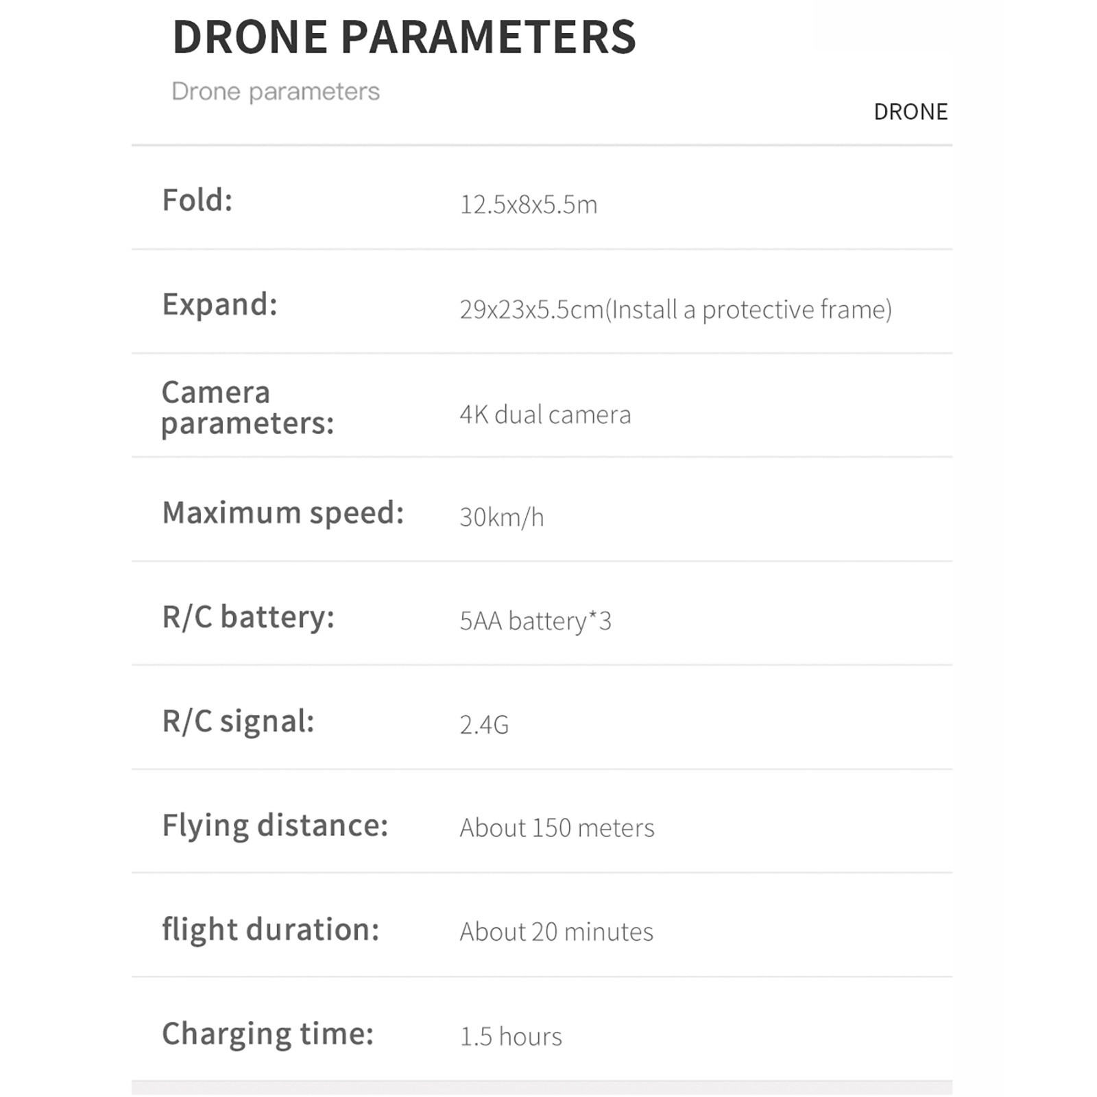This screenshot has height=1097, width=1097.
Task: Select the Maximum speed label
Action: coord(283,513)
